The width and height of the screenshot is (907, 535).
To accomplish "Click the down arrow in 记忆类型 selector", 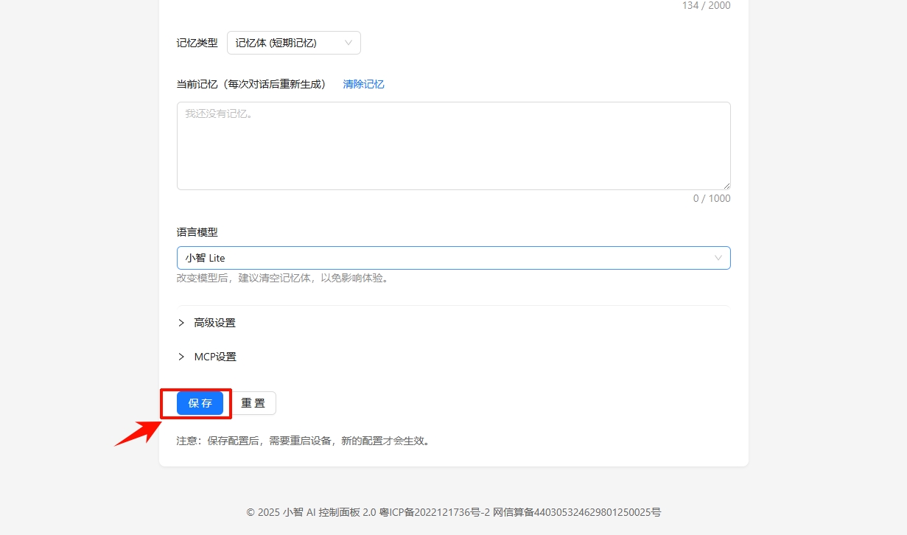I will [x=349, y=43].
